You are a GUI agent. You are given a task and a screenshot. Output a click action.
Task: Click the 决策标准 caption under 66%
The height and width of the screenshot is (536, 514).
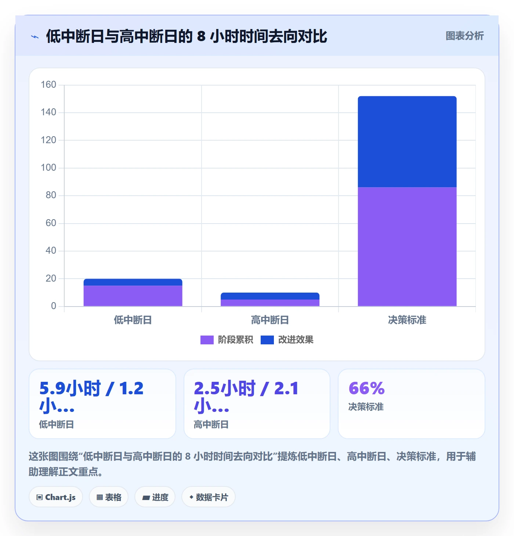(366, 407)
